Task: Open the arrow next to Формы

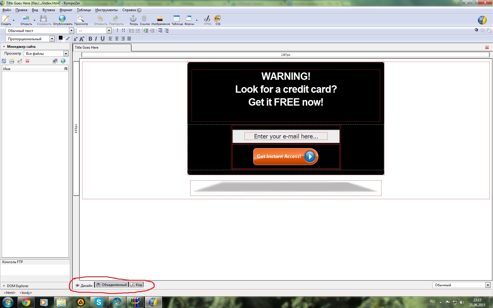Action: pos(197,20)
